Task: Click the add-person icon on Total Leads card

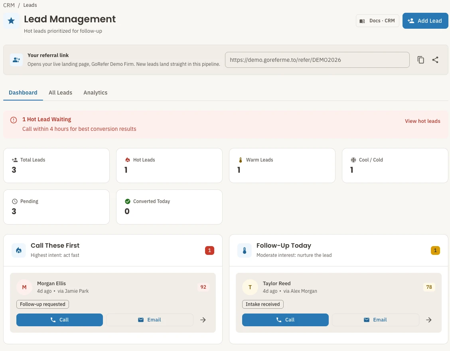Action: click(15, 160)
